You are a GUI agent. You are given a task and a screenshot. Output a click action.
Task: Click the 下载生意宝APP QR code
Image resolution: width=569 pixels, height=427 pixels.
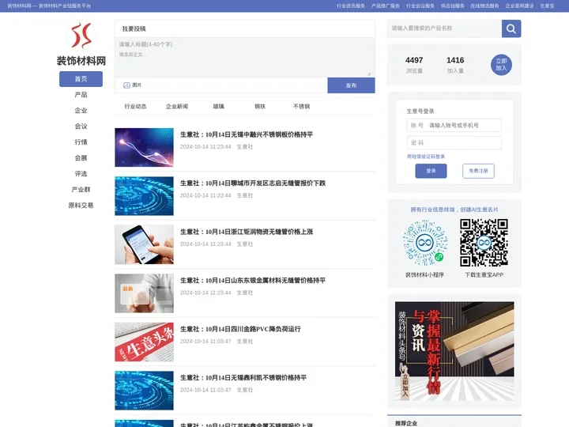tap(484, 243)
